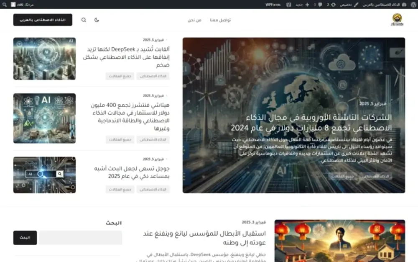
Task: Open the zaki user account menu
Action: point(23,5)
